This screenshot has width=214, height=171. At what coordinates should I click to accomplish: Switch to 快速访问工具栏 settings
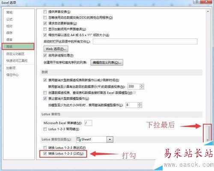(17, 61)
